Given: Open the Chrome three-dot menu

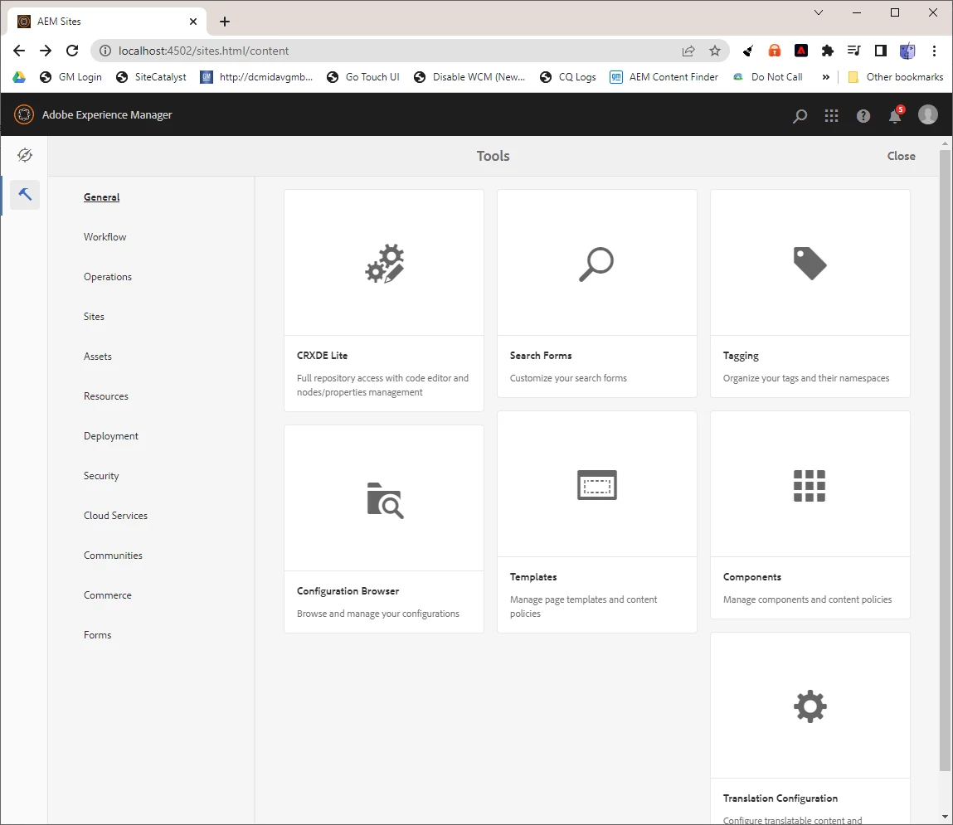Looking at the screenshot, I should click(934, 51).
